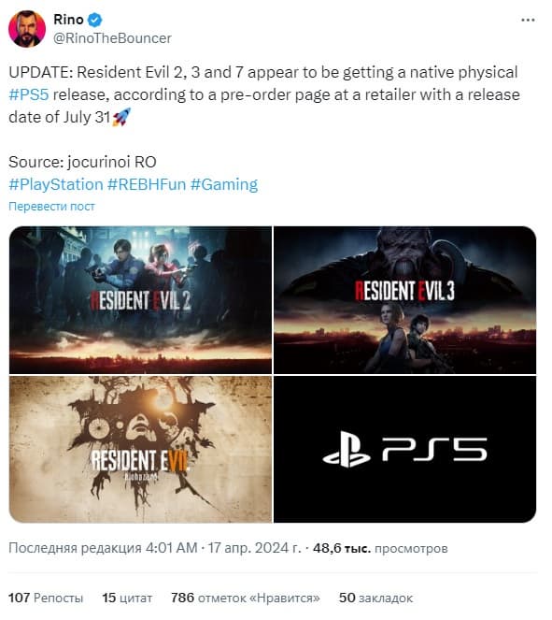
Task: Open the #REBHFun hashtag
Action: pos(147,184)
